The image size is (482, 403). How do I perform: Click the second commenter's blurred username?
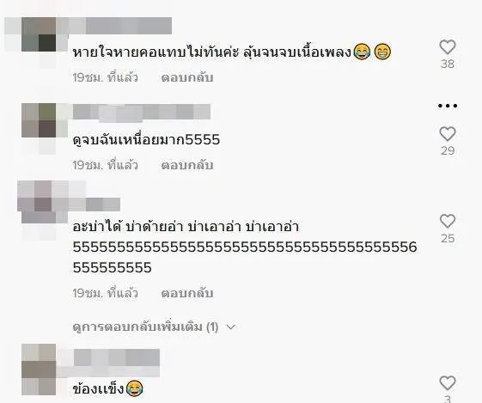142,112
